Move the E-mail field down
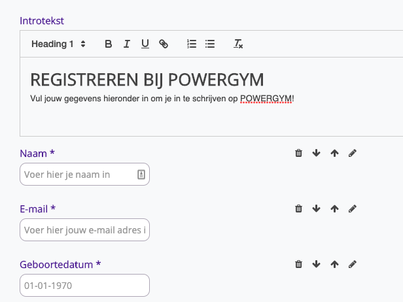The width and height of the screenshot is (403, 302). pos(317,209)
